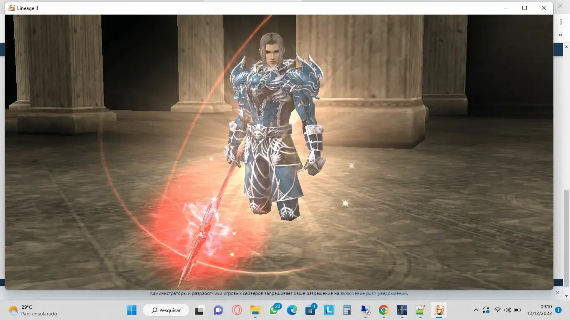This screenshot has height=320, width=570.
Task: Open the dark Lineage launcher taskbar icon
Action: click(x=402, y=310)
